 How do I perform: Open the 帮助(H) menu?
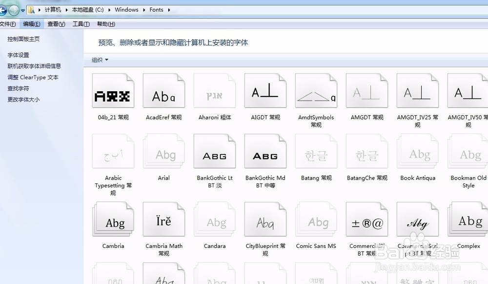[x=106, y=24]
